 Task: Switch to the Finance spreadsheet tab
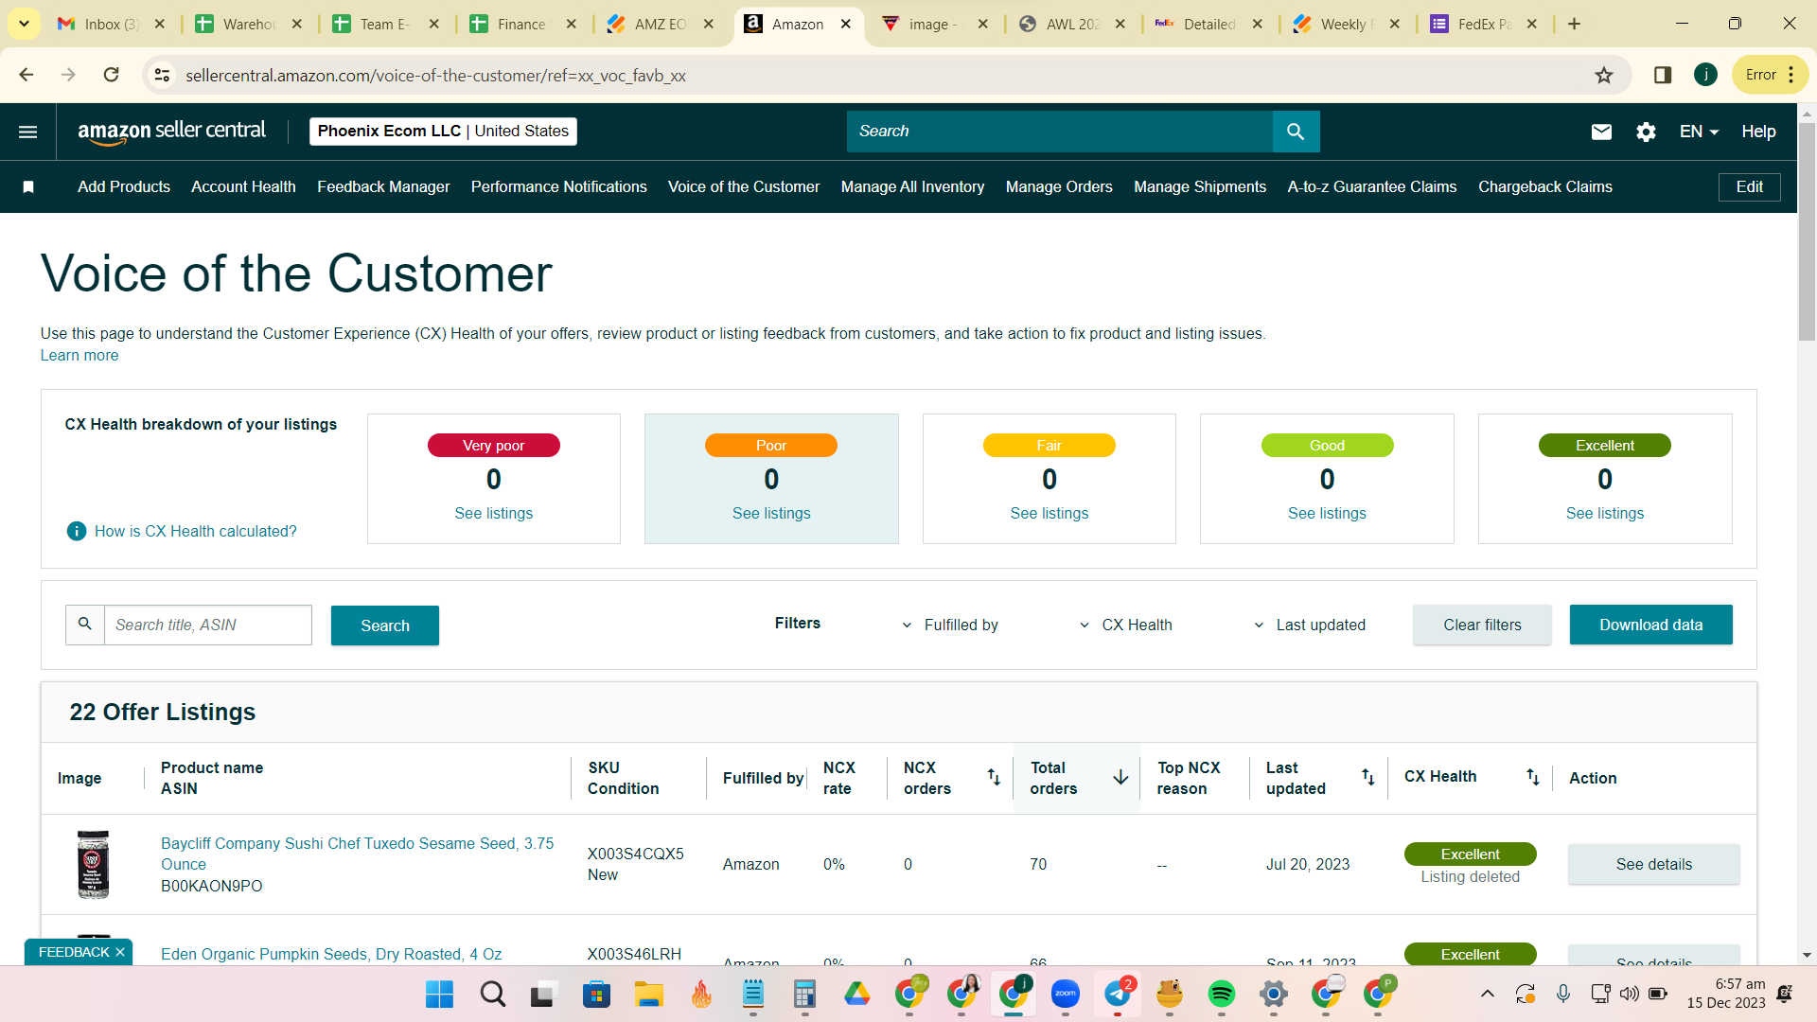522,24
